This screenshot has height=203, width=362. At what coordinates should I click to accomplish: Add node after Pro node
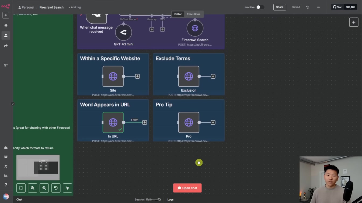[x=213, y=122]
